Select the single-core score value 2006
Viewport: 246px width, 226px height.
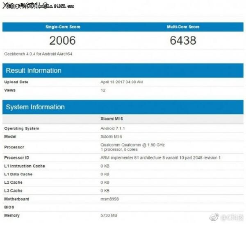tap(62, 41)
